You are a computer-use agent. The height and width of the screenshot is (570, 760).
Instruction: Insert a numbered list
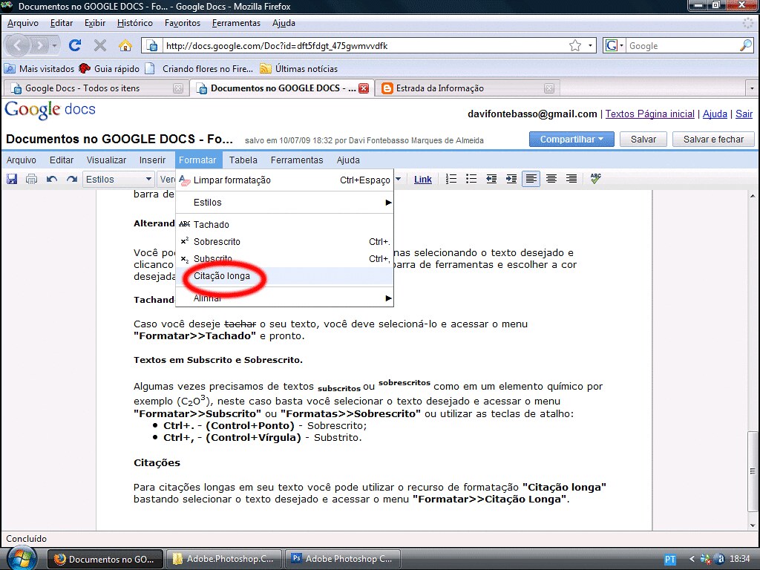pos(451,179)
